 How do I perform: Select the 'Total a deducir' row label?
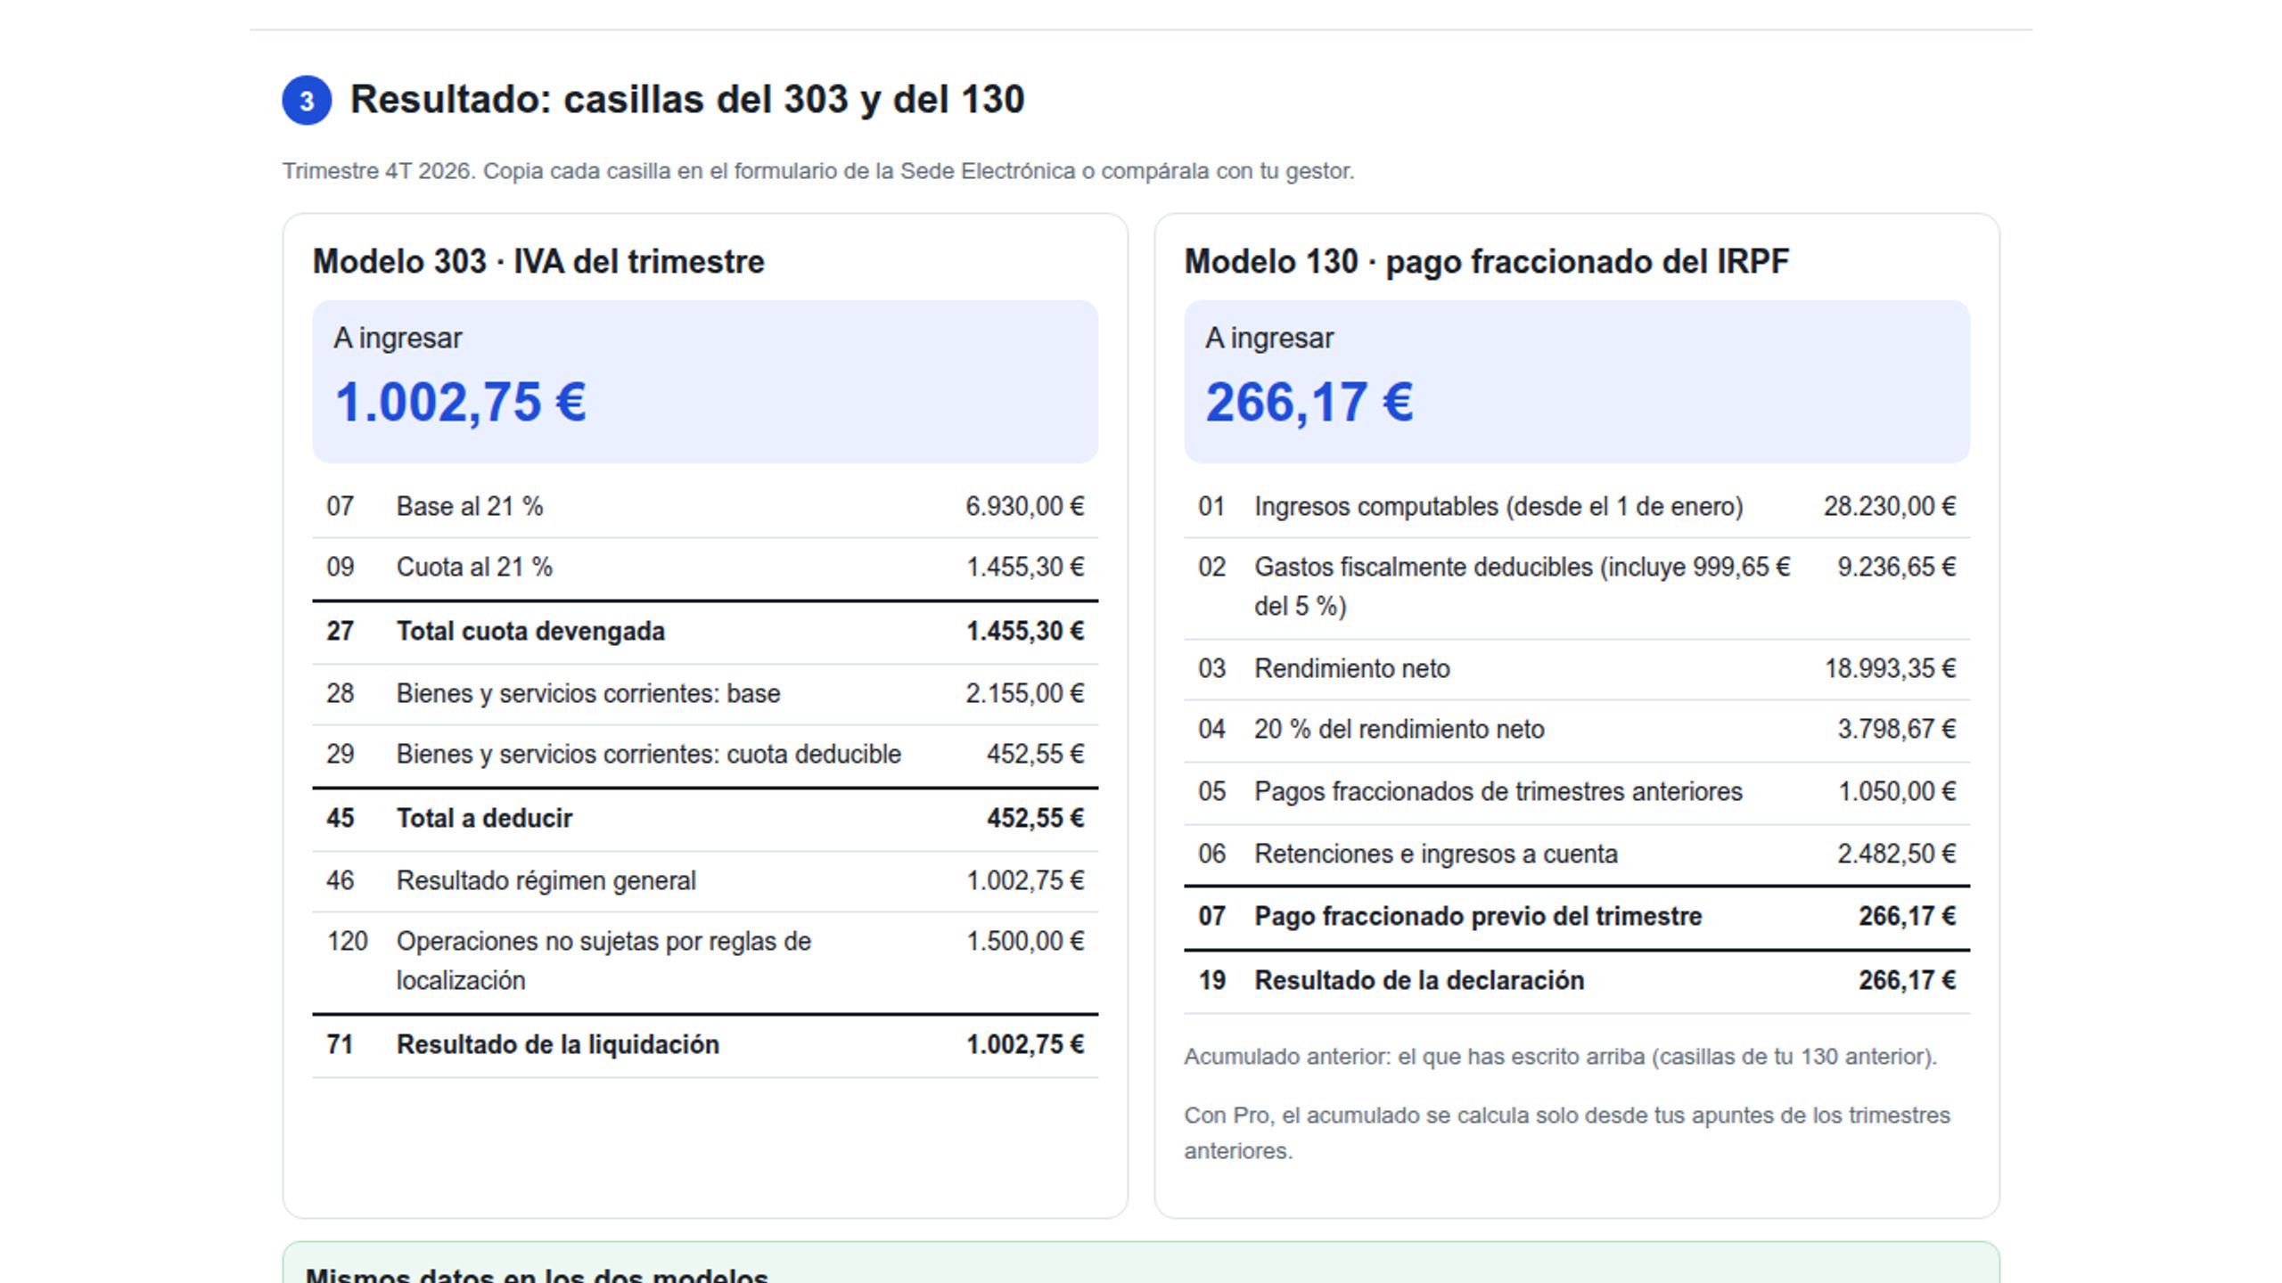(484, 818)
